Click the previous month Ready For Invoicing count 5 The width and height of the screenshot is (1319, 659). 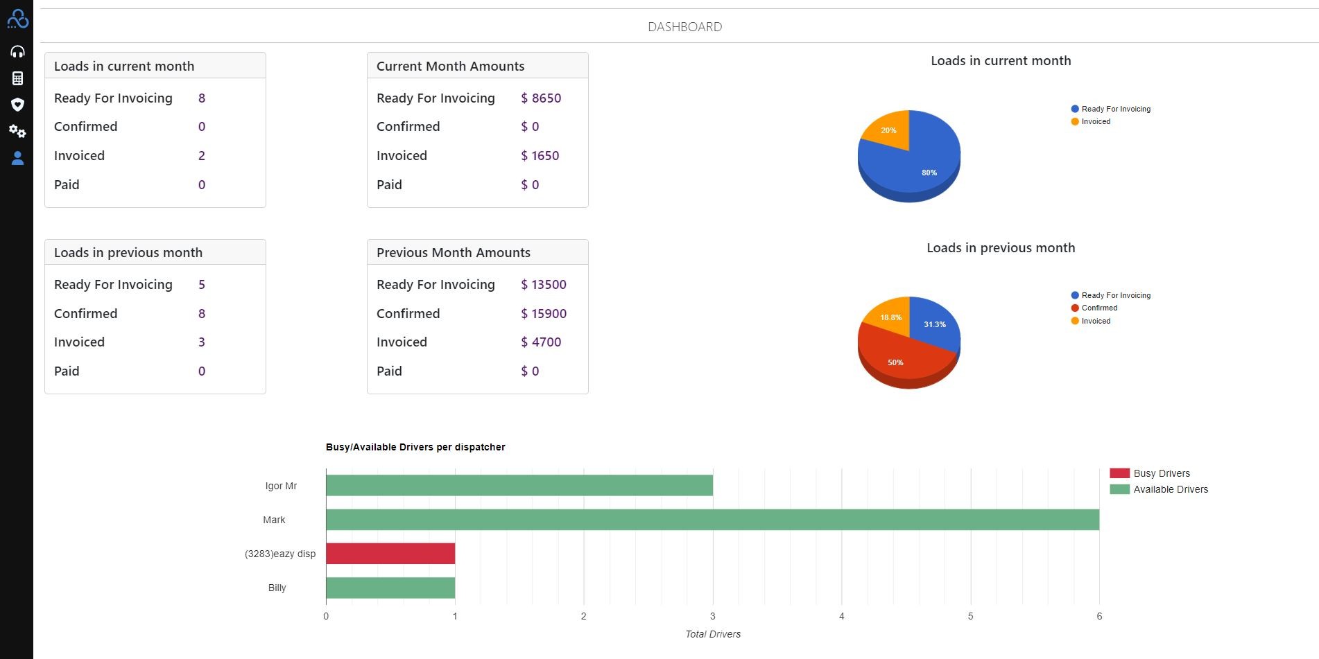point(202,285)
